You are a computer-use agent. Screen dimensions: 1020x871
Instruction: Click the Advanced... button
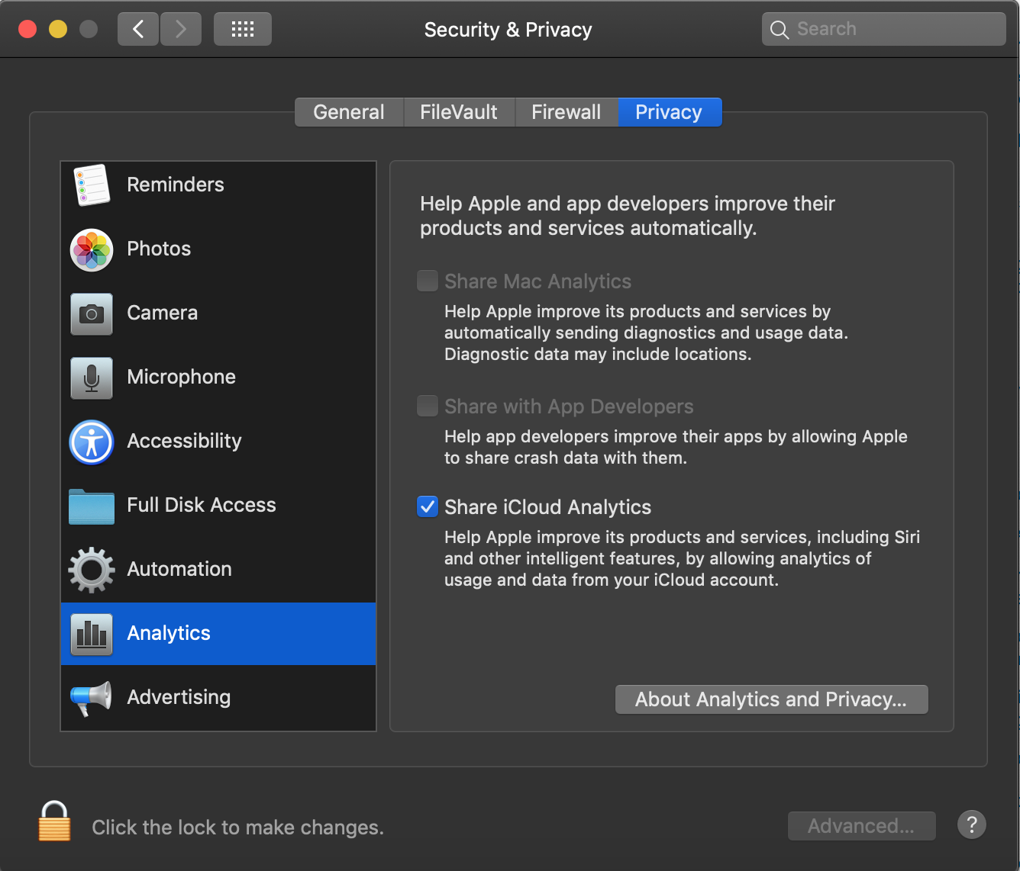861,826
